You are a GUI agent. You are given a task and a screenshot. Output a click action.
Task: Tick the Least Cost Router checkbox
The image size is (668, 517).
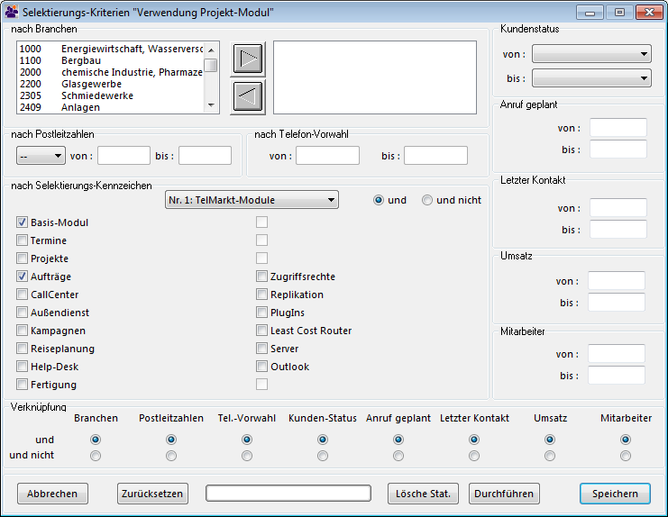pos(261,331)
